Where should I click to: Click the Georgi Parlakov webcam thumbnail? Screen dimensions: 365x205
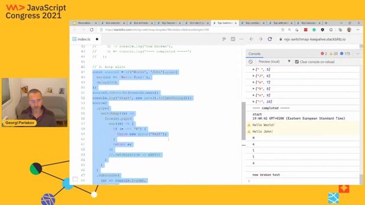coord(34,102)
